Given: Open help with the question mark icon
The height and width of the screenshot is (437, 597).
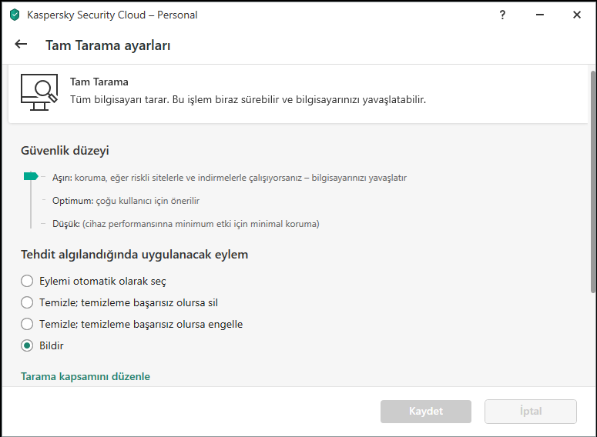Looking at the screenshot, I should coord(502,15).
